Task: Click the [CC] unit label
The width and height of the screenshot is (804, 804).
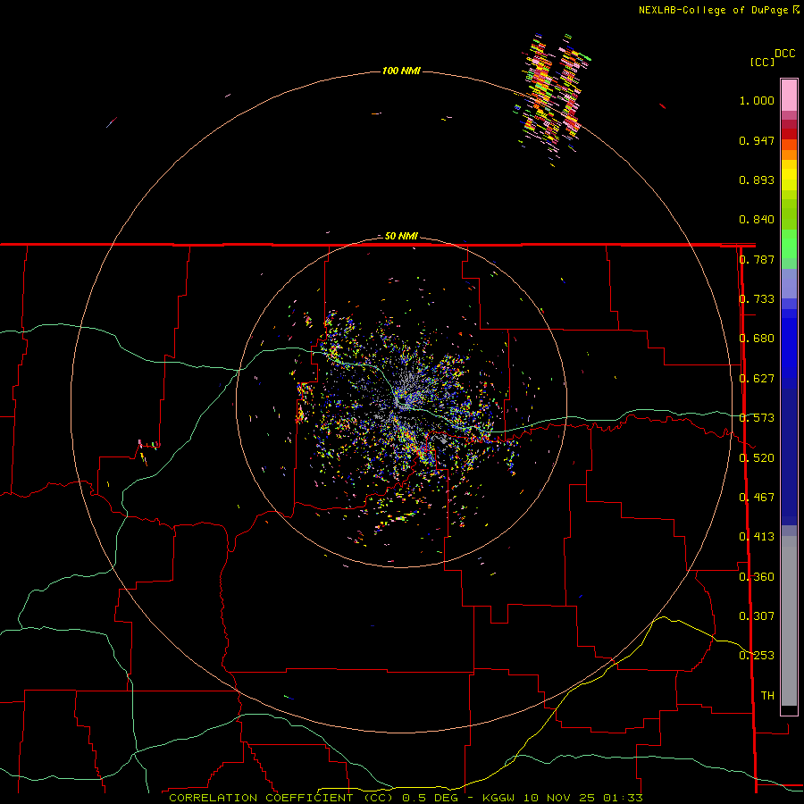Action: [762, 62]
